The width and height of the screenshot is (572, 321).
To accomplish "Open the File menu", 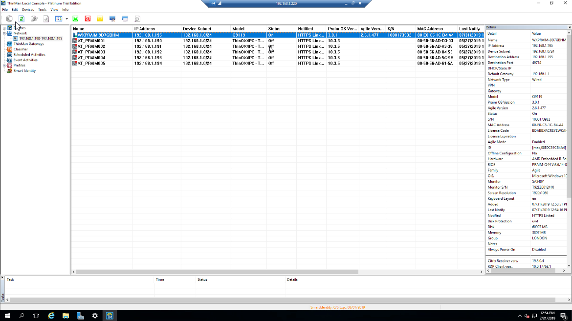I will (5, 9).
